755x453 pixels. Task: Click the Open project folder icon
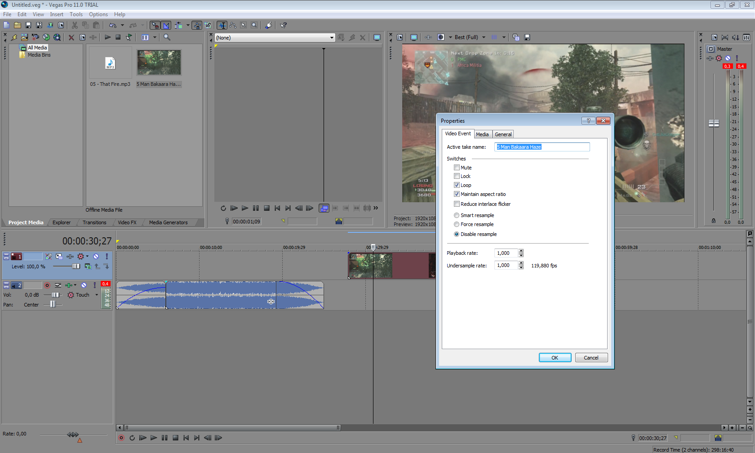(18, 25)
